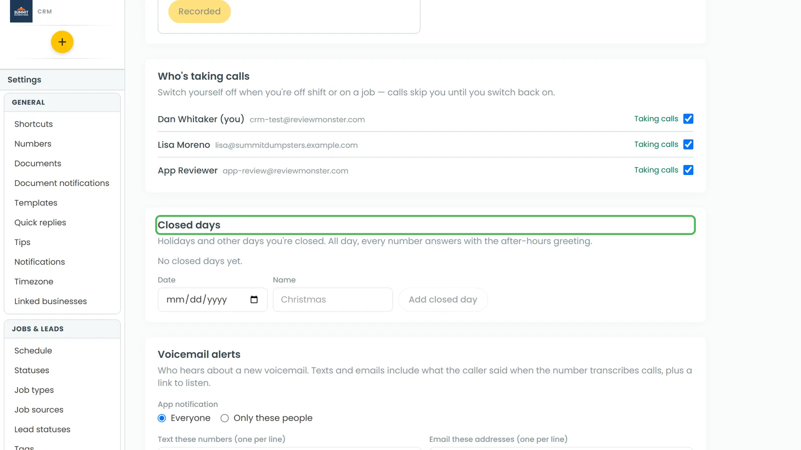Open Schedule settings
This screenshot has height=450, width=801.
click(34, 350)
